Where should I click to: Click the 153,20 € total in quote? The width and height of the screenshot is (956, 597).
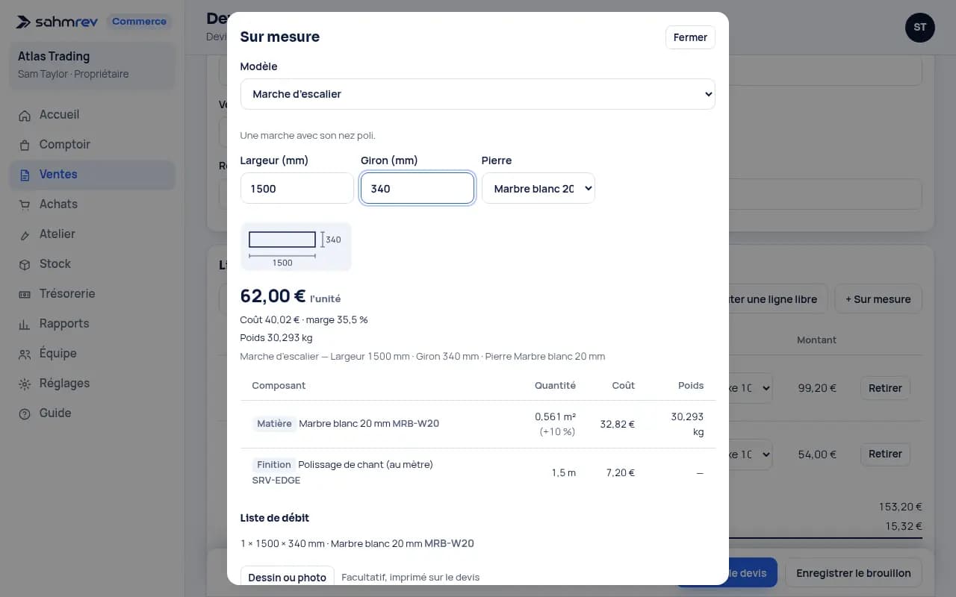tap(900, 507)
